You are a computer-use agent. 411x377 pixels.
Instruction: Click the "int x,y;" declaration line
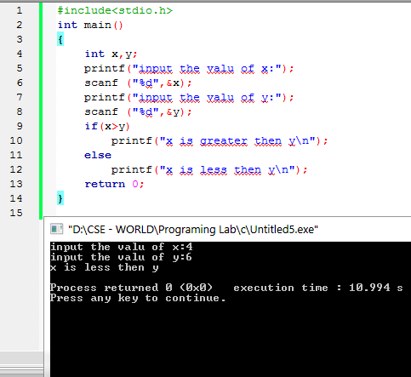coord(111,54)
